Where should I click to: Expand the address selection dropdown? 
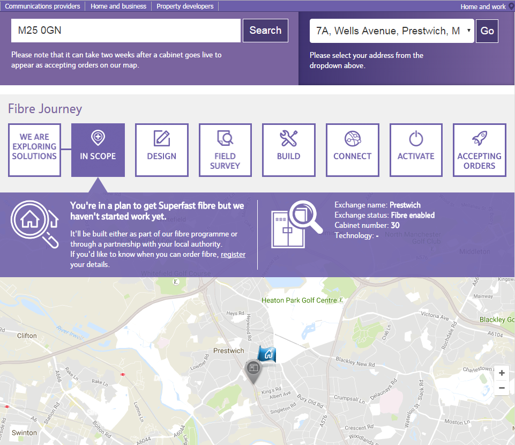coord(392,31)
